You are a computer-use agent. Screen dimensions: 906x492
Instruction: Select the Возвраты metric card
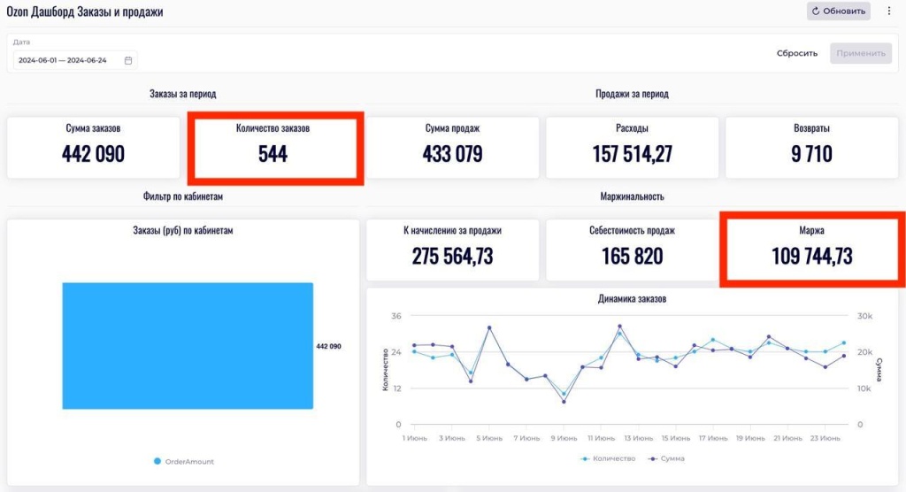tap(811, 147)
